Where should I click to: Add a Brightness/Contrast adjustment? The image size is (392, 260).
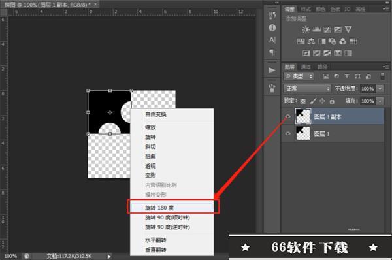click(306, 30)
